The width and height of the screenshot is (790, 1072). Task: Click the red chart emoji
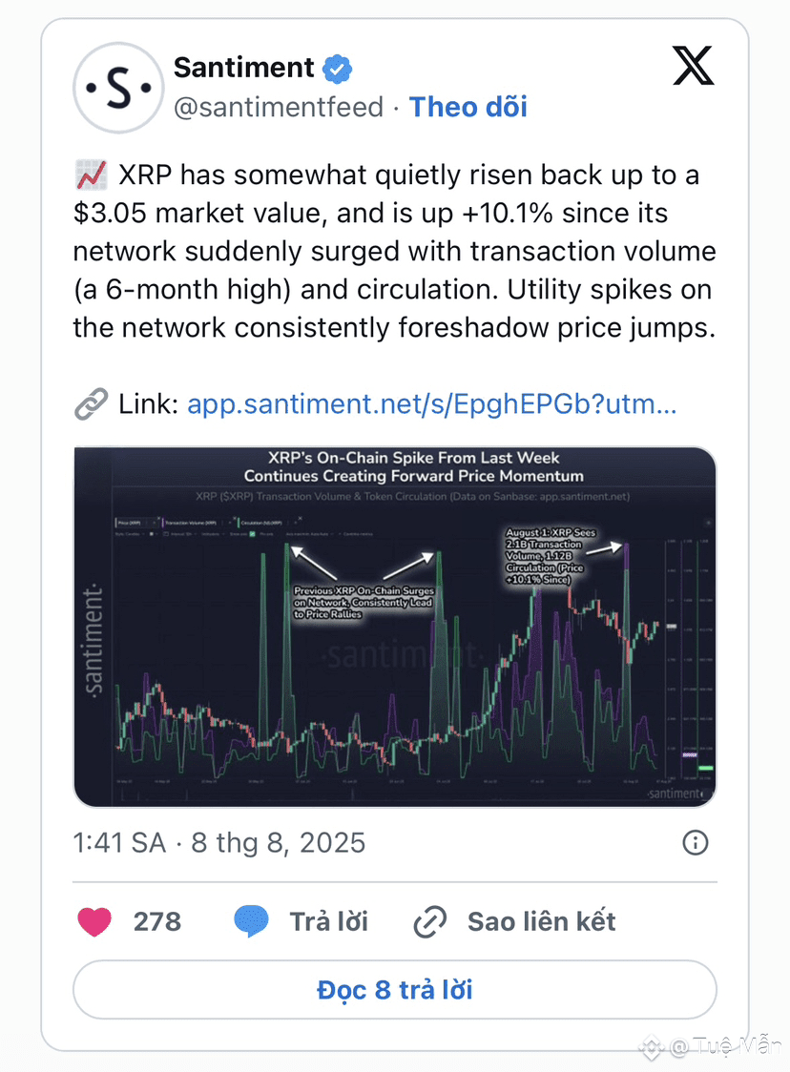(x=91, y=175)
